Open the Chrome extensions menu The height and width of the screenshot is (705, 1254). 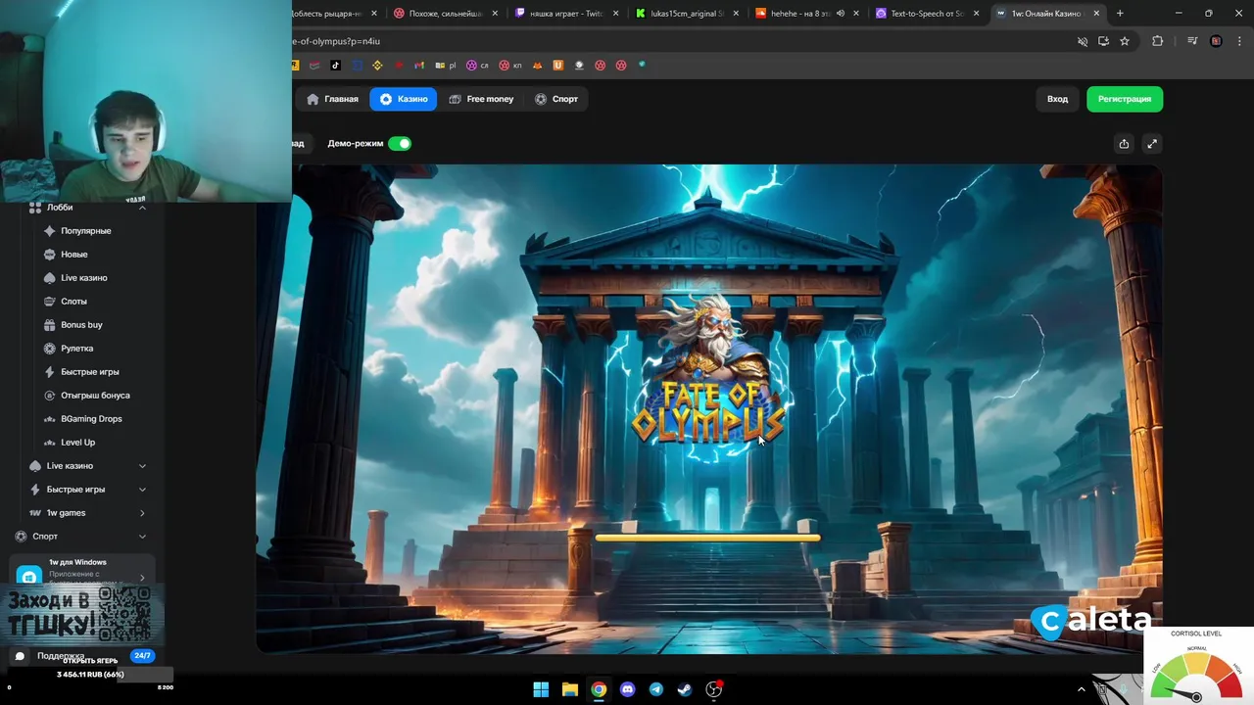pos(1157,41)
